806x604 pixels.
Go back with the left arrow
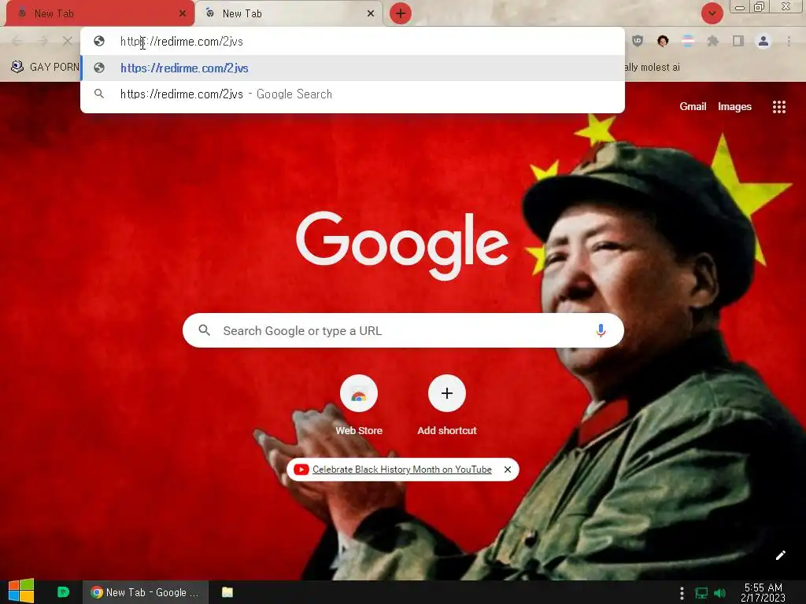[17, 41]
